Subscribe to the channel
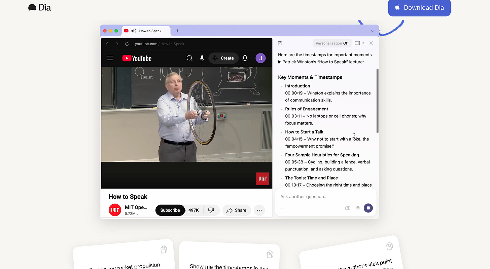This screenshot has height=269, width=490. (x=170, y=210)
